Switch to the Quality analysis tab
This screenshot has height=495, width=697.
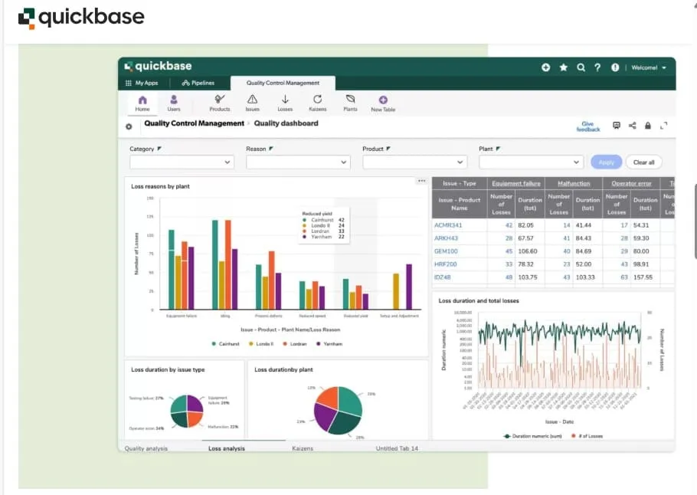point(146,447)
